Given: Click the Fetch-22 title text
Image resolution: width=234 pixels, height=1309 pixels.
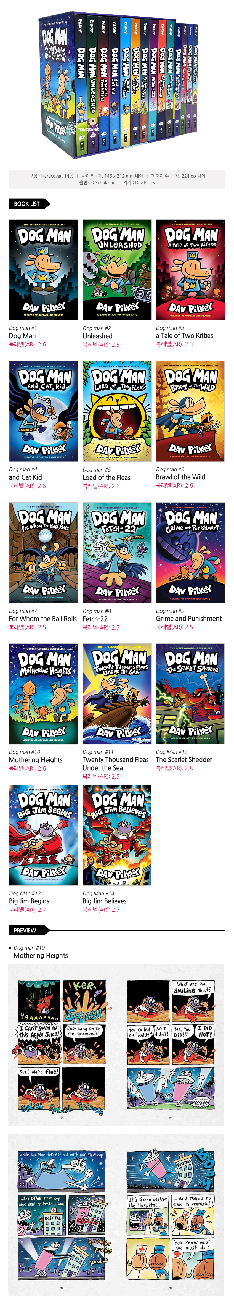Looking at the screenshot, I should [x=95, y=618].
